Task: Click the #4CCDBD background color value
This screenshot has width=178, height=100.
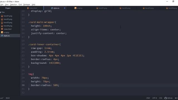Action: pos(54,63)
